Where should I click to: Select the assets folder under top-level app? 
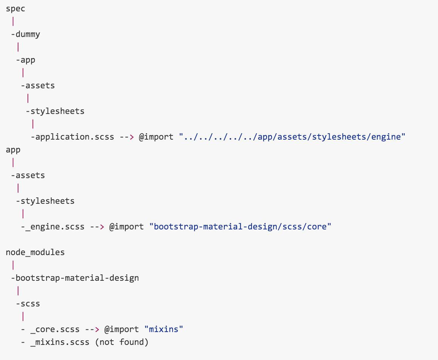click(x=29, y=175)
